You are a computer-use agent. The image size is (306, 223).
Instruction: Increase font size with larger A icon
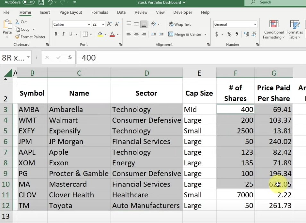pos(109,24)
